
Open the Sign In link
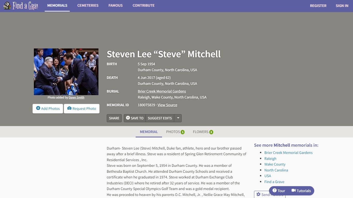pos(342,6)
